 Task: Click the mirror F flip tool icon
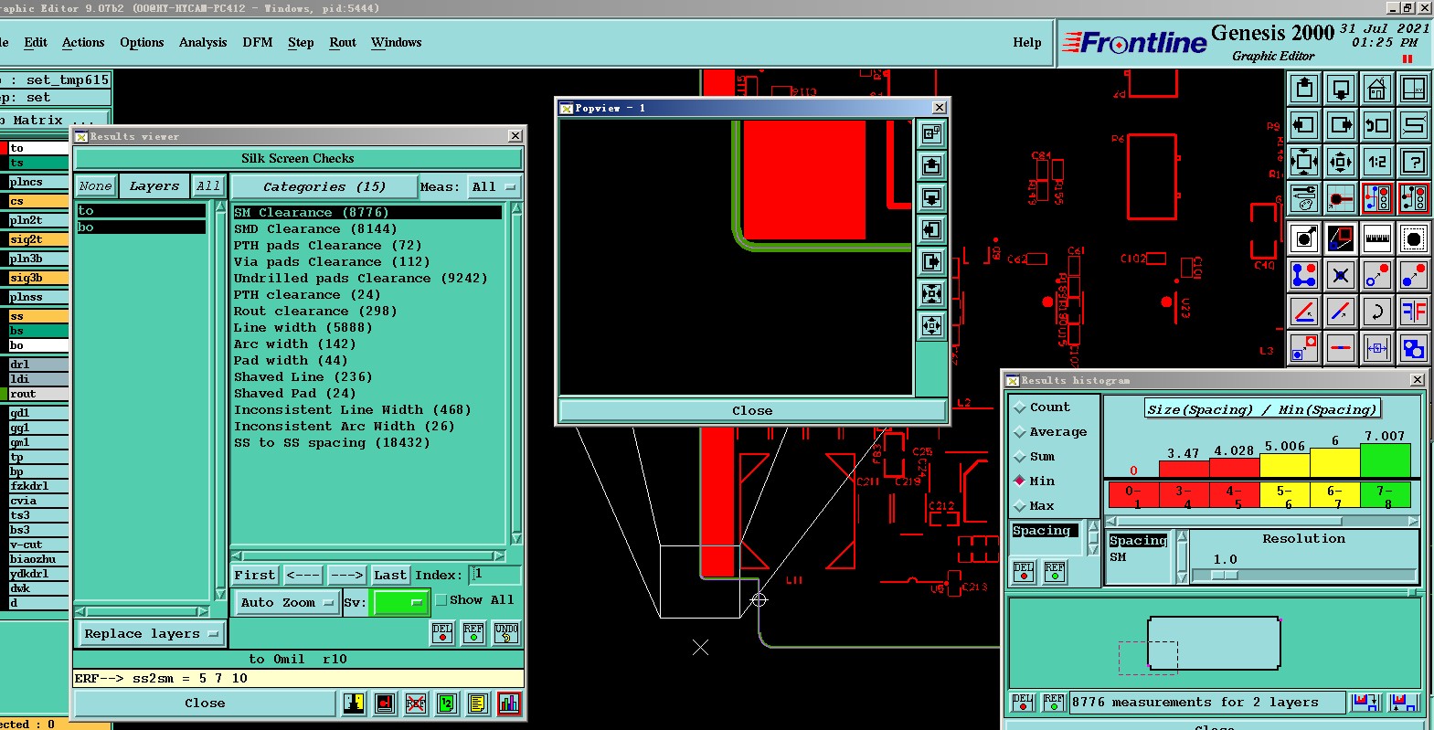tap(1413, 312)
